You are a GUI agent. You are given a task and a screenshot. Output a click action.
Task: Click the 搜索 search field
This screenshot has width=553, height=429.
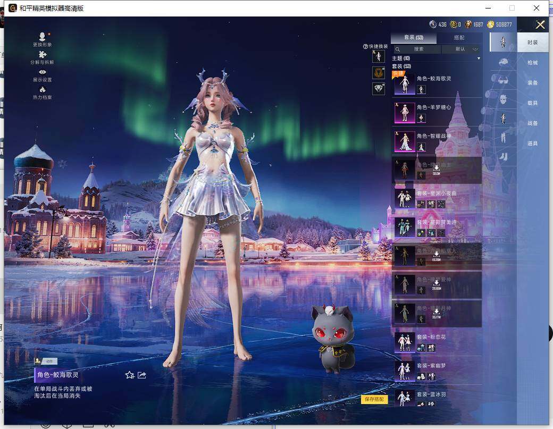click(417, 49)
